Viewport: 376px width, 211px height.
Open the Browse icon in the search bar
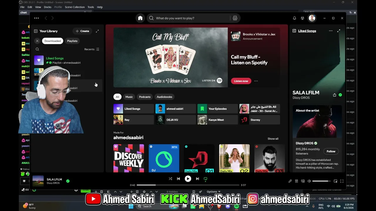pyautogui.click(x=235, y=18)
